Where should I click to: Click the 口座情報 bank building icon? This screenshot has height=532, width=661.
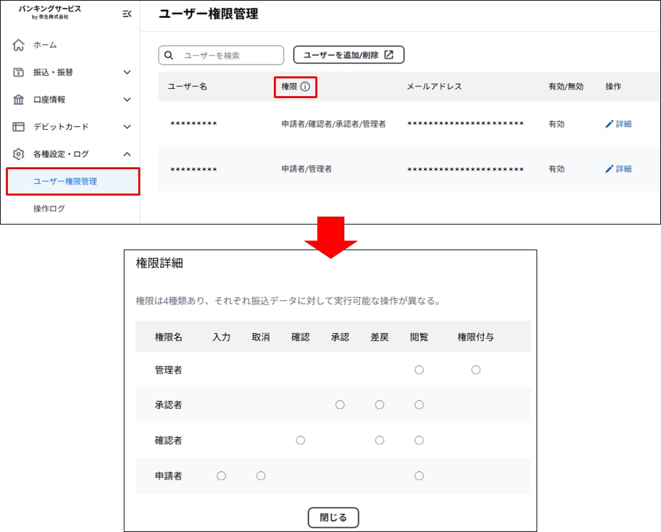pyautogui.click(x=18, y=99)
